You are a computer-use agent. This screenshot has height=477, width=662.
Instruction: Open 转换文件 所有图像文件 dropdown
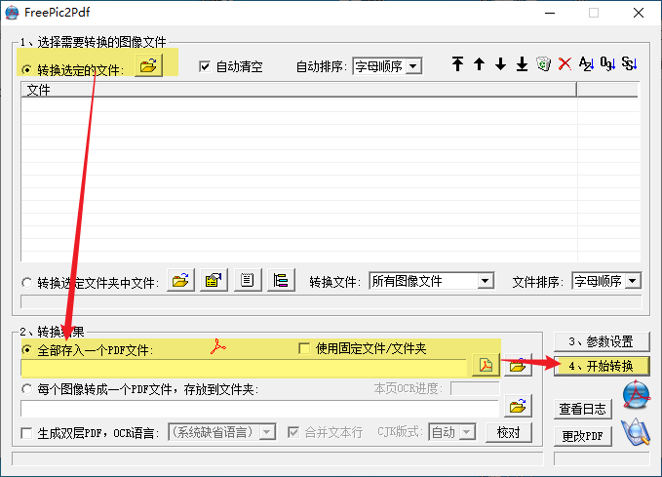486,281
